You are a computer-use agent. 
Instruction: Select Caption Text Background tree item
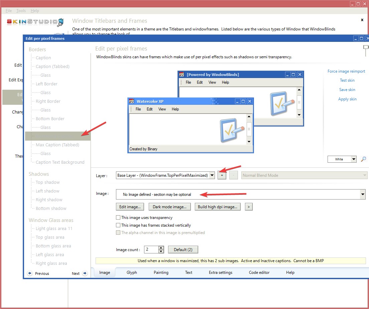(60, 162)
